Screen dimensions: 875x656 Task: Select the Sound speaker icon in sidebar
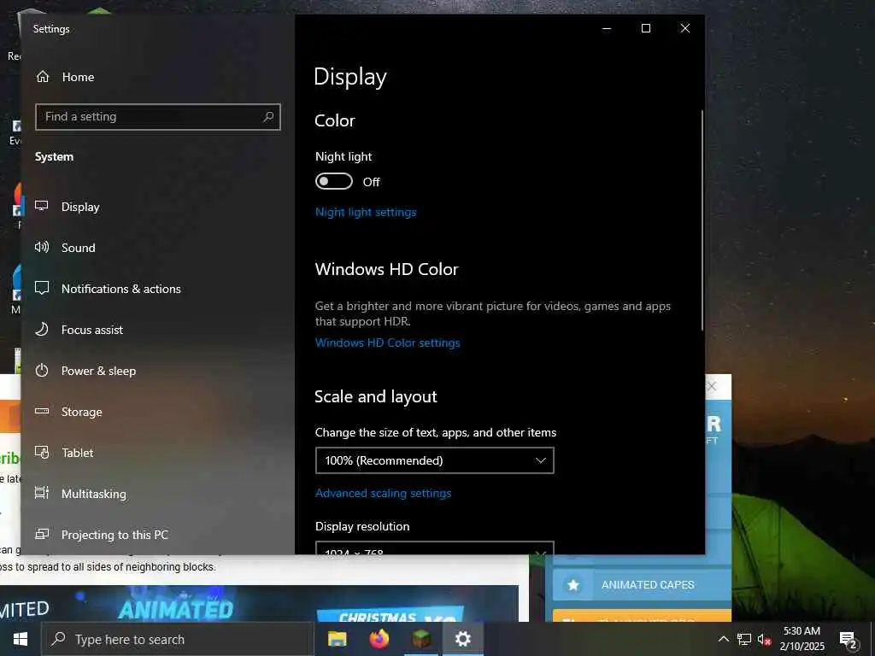tap(42, 247)
